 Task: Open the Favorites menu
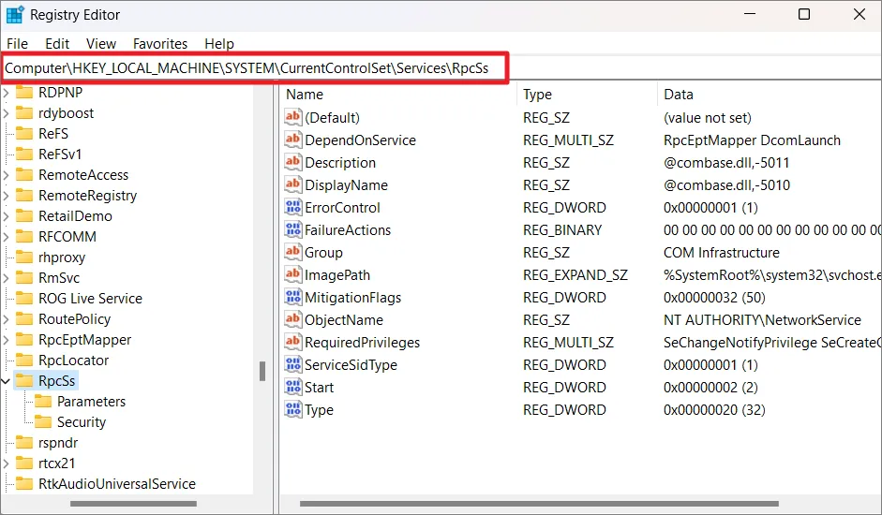159,44
